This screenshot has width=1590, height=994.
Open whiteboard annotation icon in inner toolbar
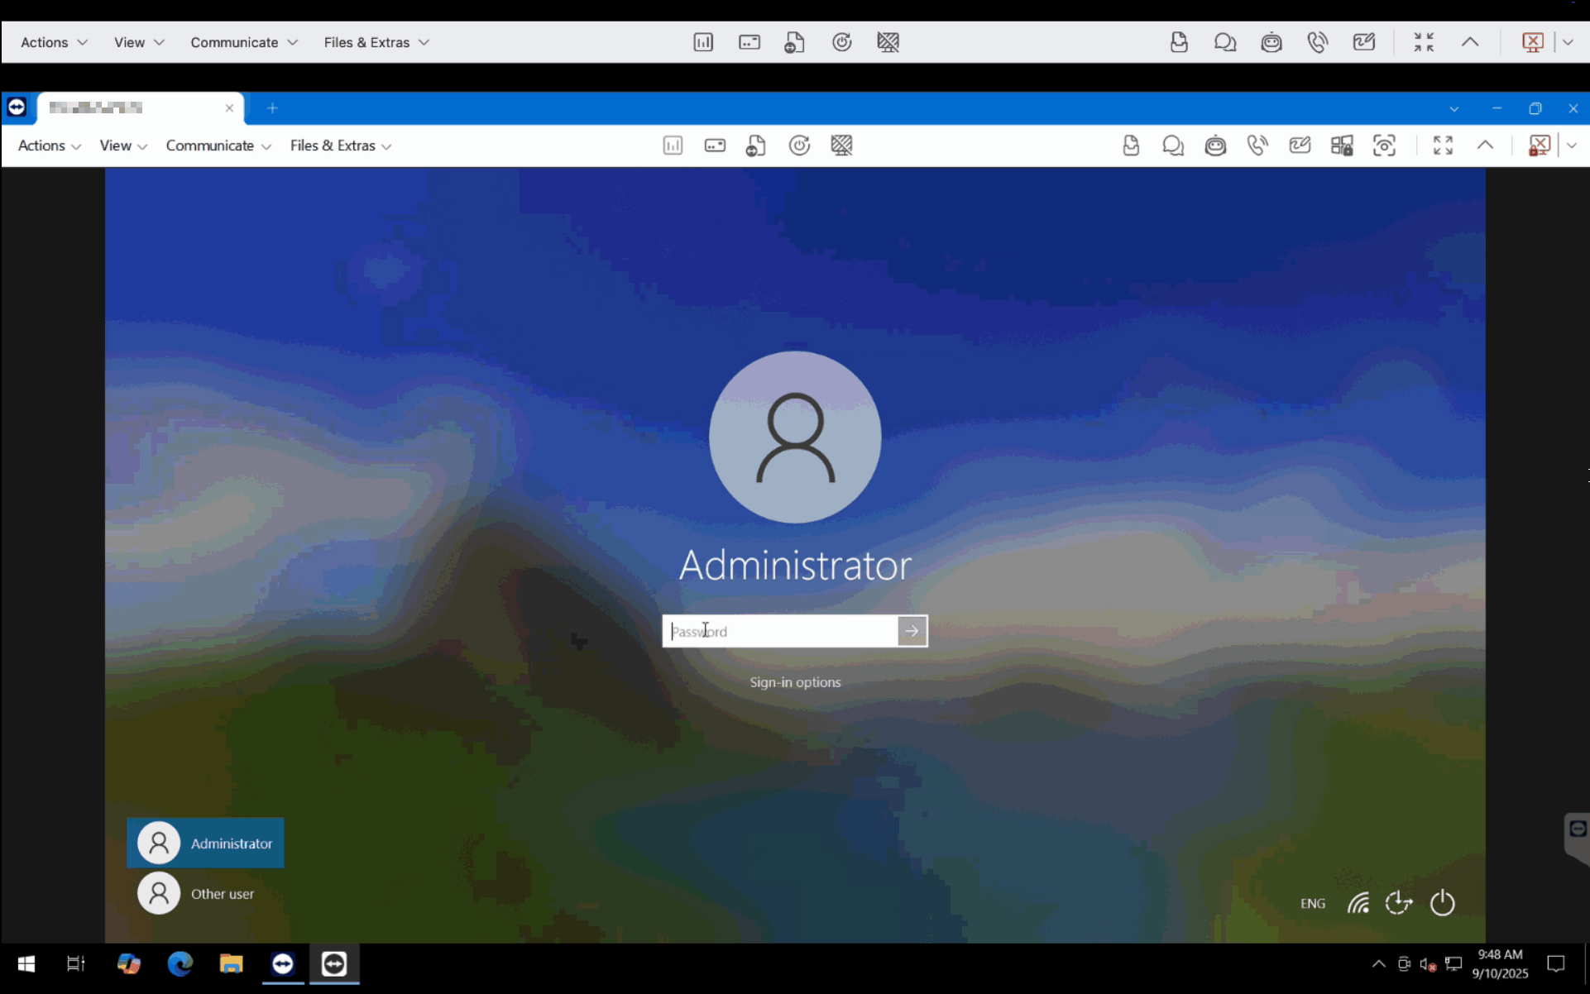pos(1300,146)
